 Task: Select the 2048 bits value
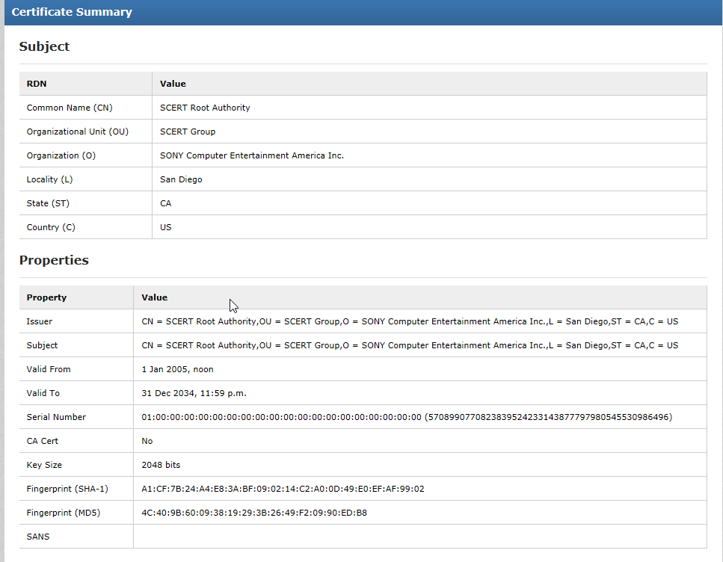point(161,465)
